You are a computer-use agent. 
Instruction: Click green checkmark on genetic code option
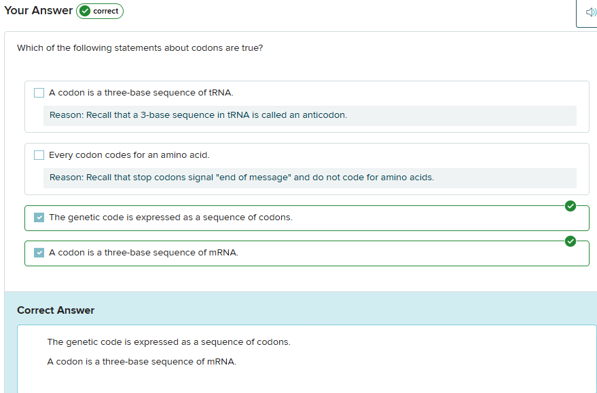click(571, 206)
